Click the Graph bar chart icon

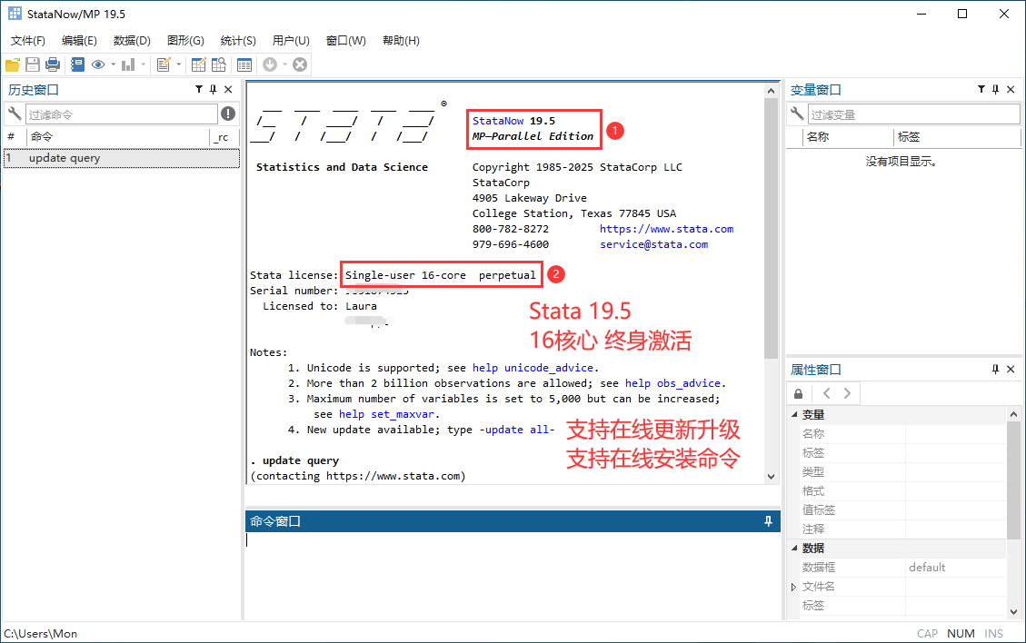coord(128,64)
